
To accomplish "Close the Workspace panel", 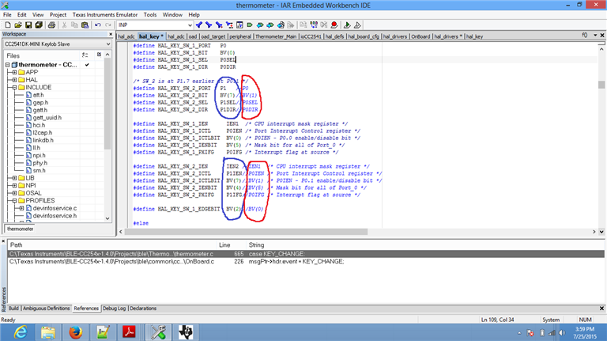I will [x=111, y=34].
